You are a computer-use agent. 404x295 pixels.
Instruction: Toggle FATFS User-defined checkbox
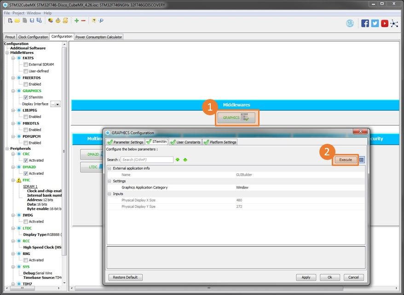(x=26, y=71)
